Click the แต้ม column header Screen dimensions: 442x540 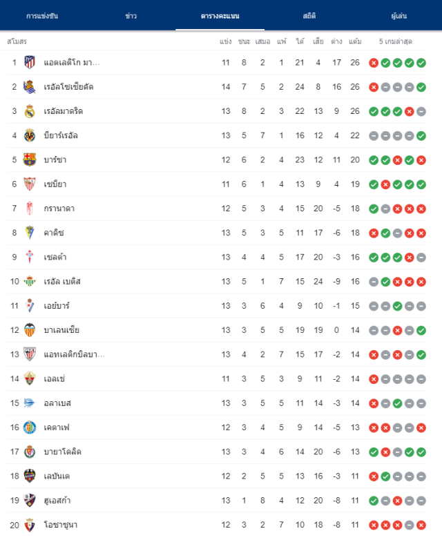coord(355,41)
